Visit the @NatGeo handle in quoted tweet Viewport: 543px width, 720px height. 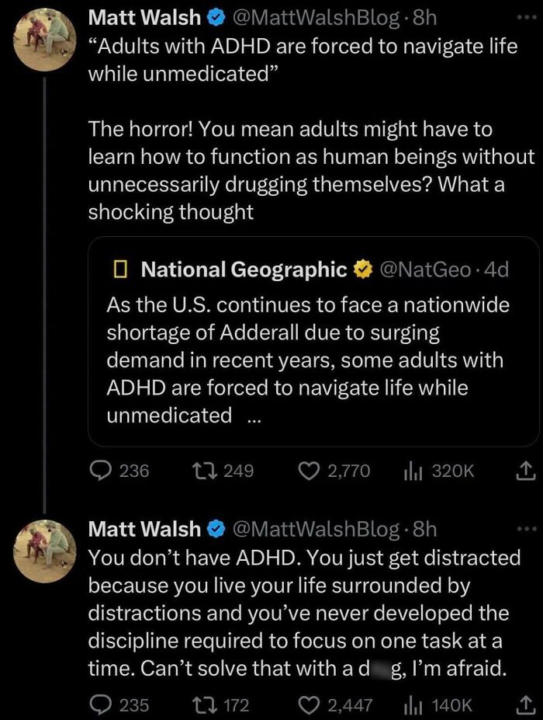(424, 269)
